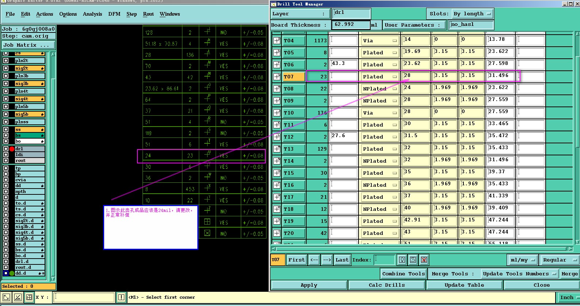Open the Via type dropdown for T10
The image size is (580, 306).
point(379,113)
